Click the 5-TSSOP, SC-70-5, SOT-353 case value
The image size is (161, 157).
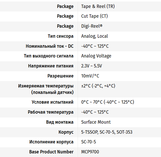pos(107,132)
